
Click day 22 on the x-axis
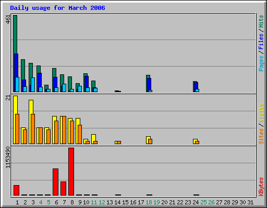click(x=180, y=202)
